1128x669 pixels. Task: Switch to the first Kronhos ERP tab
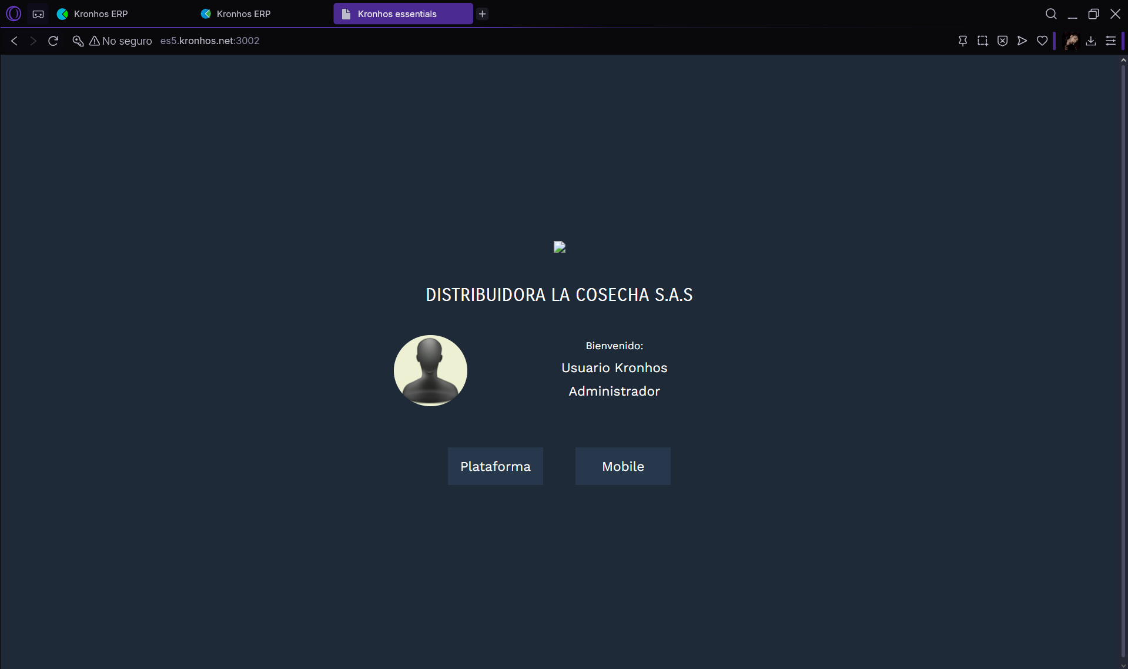(x=101, y=14)
